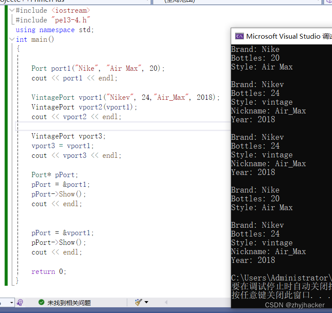Screen dimensions: 332x313
Task: Run the code cleanup broom icon
Action: (x=138, y=302)
